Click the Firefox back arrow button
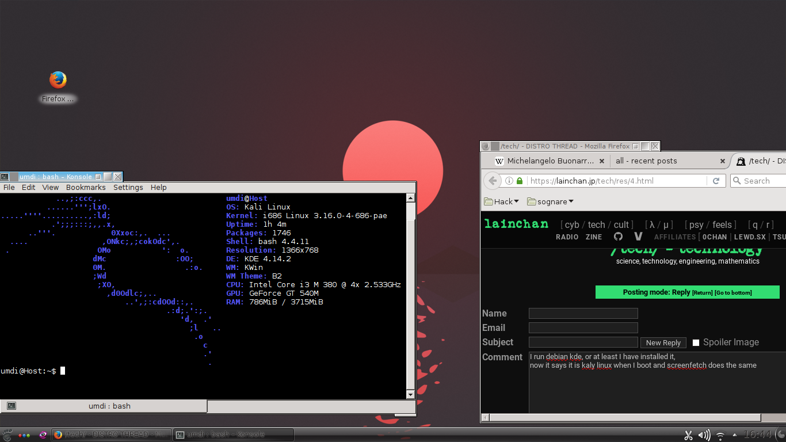The image size is (786, 442). click(x=493, y=181)
